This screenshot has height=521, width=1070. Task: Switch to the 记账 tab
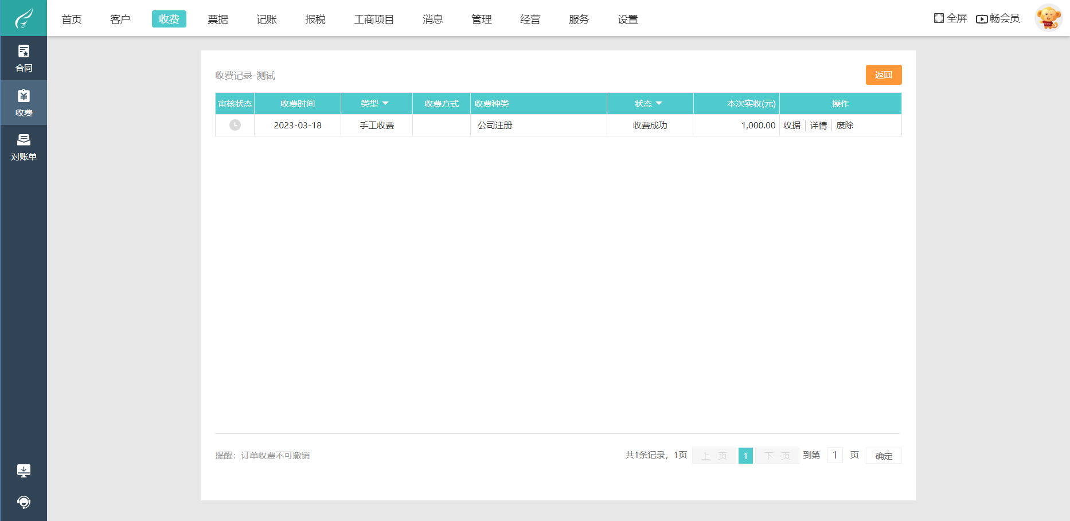(266, 18)
